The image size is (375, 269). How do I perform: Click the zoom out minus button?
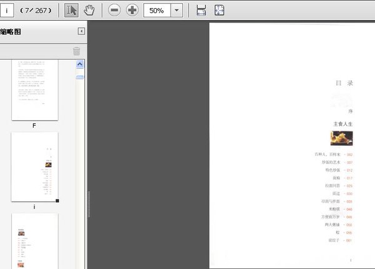(114, 10)
